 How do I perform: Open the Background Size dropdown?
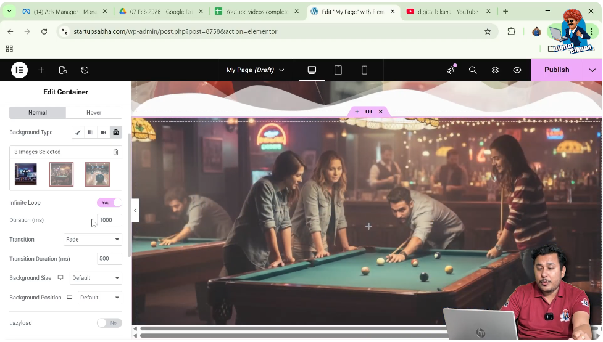point(95,279)
